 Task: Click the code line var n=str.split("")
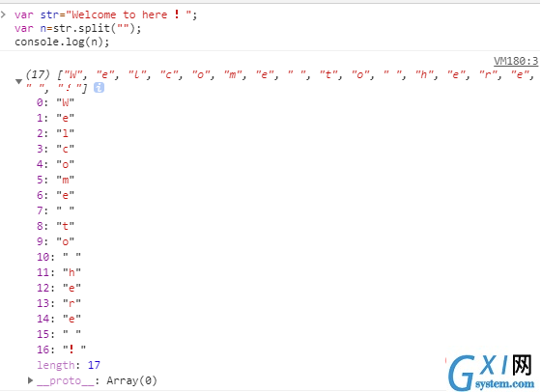78,28
